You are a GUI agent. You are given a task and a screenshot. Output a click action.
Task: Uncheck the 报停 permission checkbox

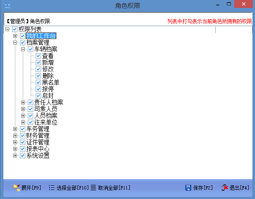pyautogui.click(x=39, y=89)
